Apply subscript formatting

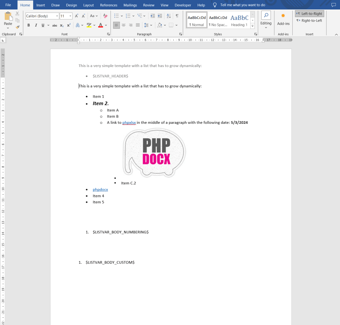tap(62, 25)
